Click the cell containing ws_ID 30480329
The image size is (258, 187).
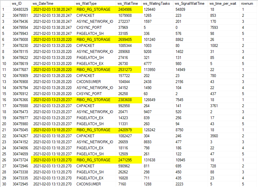click(x=20, y=10)
